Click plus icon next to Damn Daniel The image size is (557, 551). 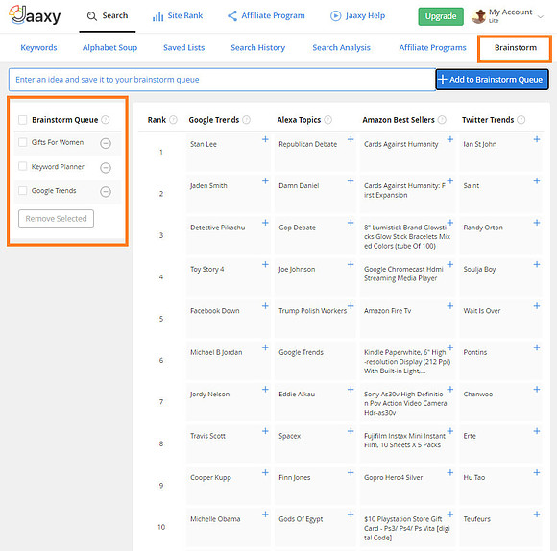pyautogui.click(x=351, y=181)
